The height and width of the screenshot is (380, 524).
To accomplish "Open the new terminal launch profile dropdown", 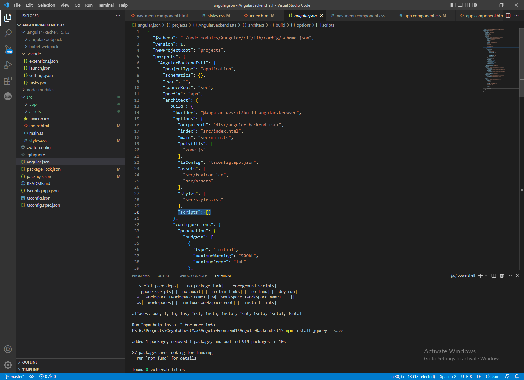I will [x=486, y=276].
